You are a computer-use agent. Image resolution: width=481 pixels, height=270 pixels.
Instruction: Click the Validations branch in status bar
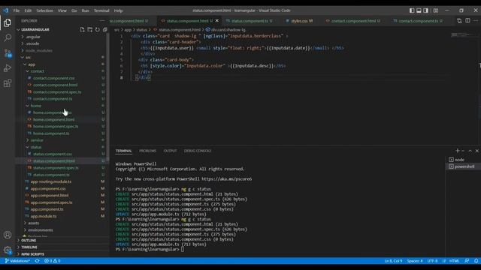17,261
